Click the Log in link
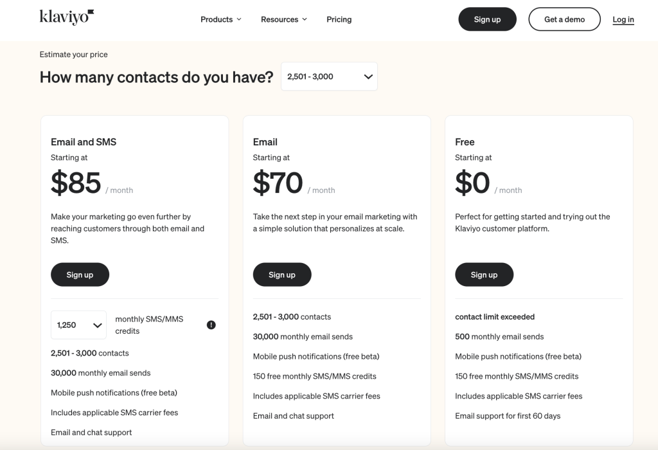Image resolution: width=658 pixels, height=450 pixels. point(623,19)
